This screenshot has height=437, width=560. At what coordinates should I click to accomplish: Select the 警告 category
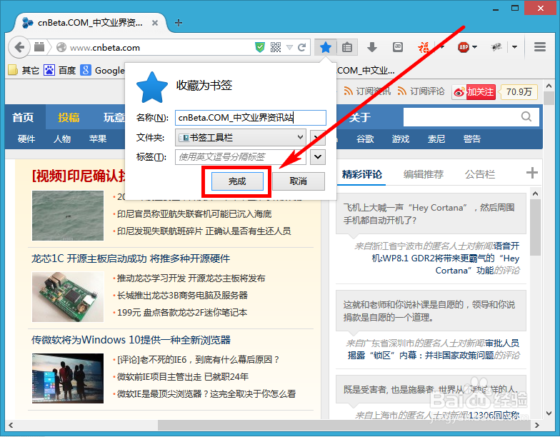(471, 139)
